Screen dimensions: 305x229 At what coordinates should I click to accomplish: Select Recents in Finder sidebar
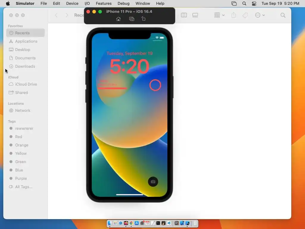[x=26, y=33]
